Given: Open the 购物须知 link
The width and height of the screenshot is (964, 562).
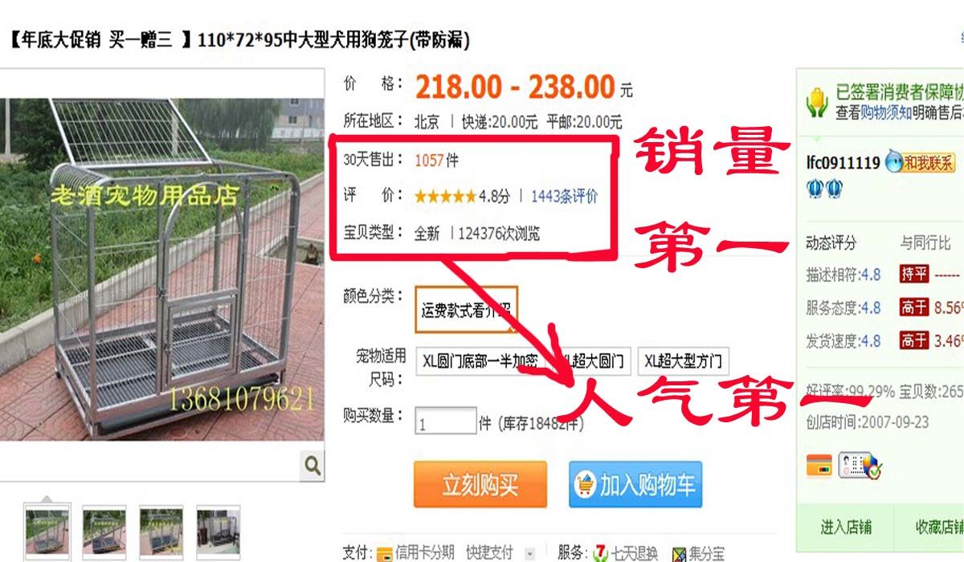Looking at the screenshot, I should pos(886,113).
